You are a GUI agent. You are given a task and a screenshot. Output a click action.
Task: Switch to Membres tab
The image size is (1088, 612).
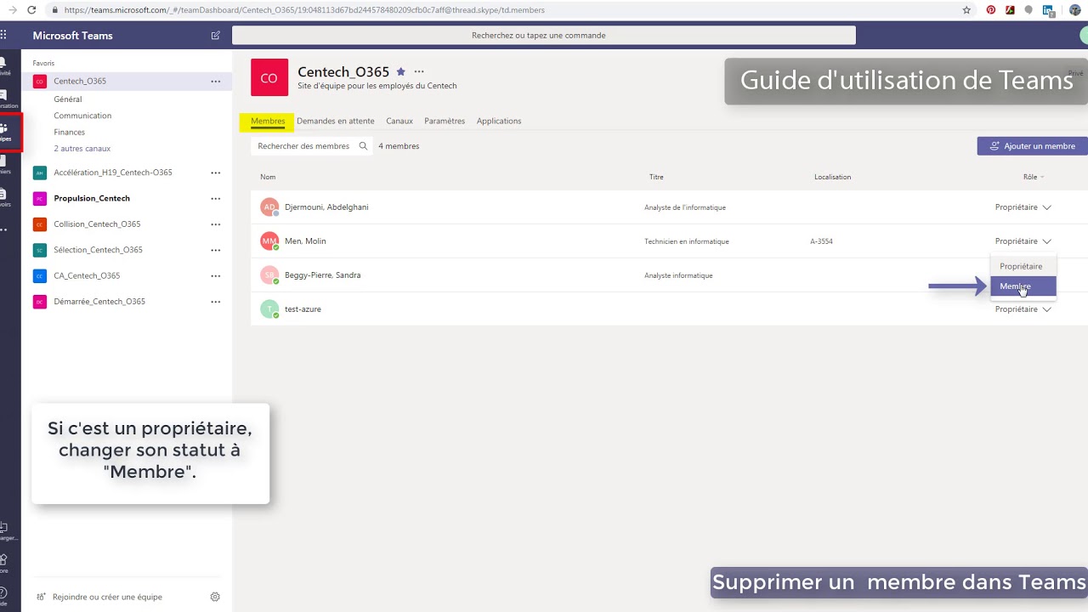[x=268, y=121]
